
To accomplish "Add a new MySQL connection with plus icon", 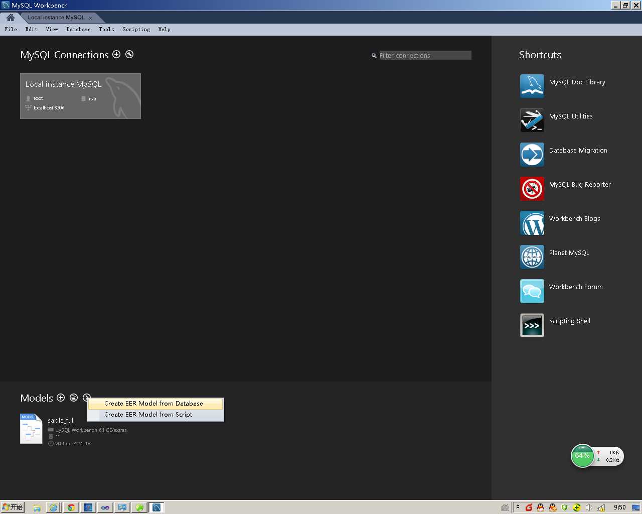I will pyautogui.click(x=116, y=54).
